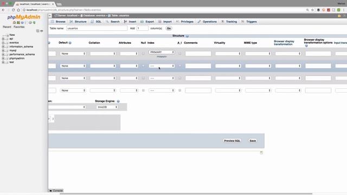
Task: Open the Structure tab
Action: [x=78, y=22]
